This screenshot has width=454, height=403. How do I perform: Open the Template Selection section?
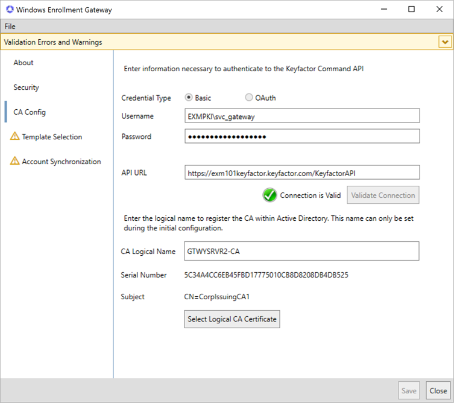coord(52,137)
